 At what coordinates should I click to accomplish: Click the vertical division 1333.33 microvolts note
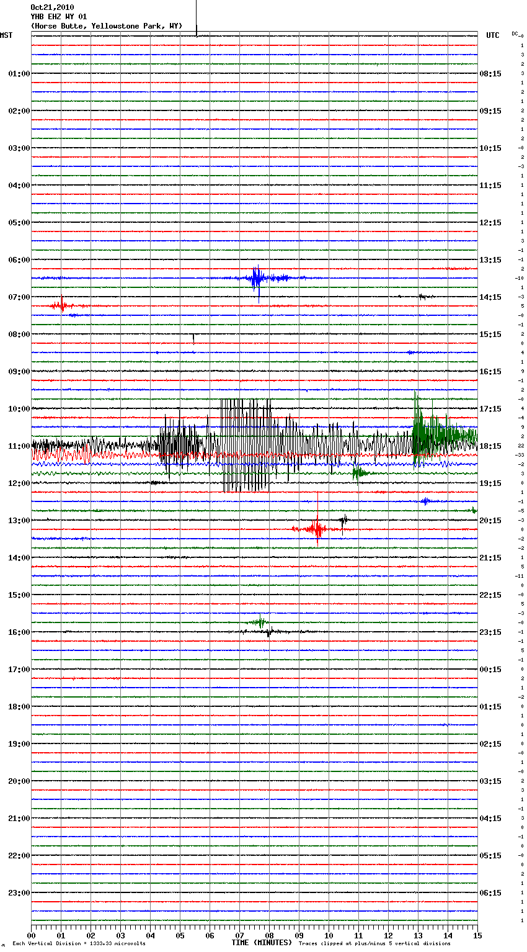(79, 944)
